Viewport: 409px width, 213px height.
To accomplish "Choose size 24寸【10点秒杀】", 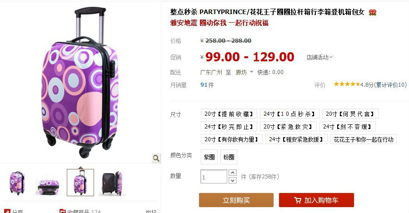I will click(289, 114).
